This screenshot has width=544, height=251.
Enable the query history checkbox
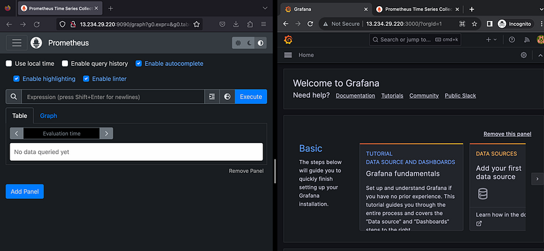(x=65, y=64)
